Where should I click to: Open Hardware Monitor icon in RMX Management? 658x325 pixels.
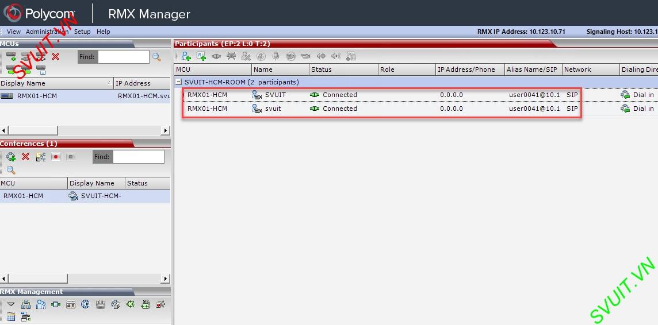[x=56, y=304]
